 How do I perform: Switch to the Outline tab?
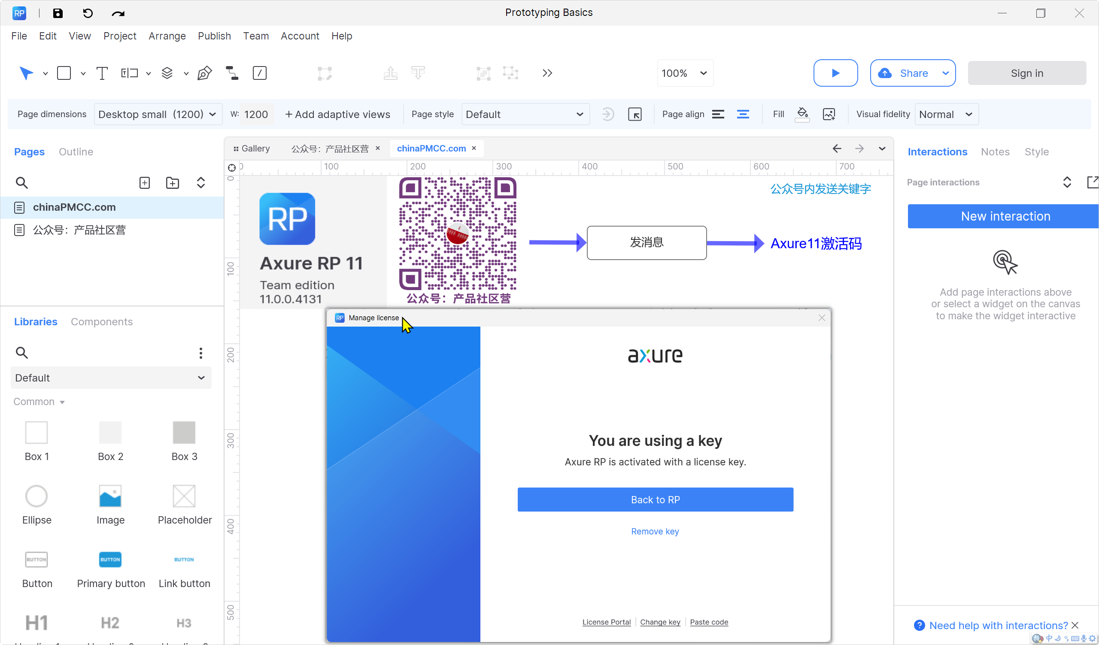point(76,151)
